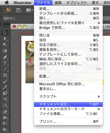
Task: Select the Rectangle tool
Action: 5,75
